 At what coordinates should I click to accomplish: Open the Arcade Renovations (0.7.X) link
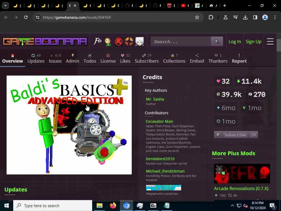241,188
